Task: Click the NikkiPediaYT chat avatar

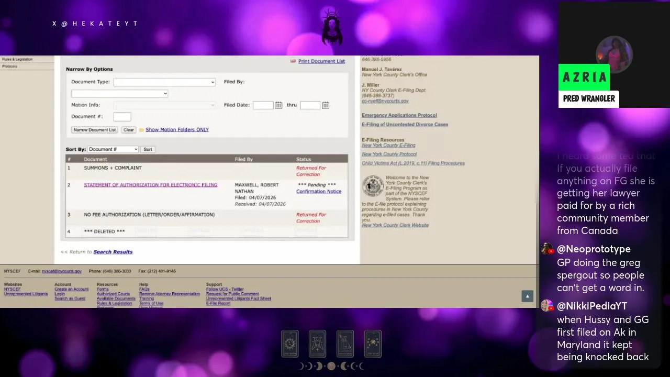Action: tap(548, 306)
